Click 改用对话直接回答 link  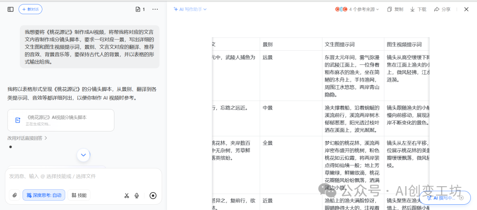click(x=27, y=138)
